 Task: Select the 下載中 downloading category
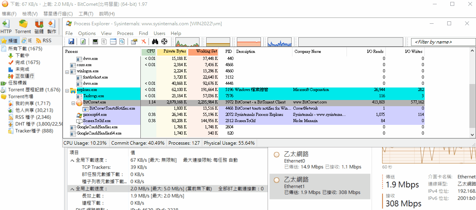[x=19, y=56]
